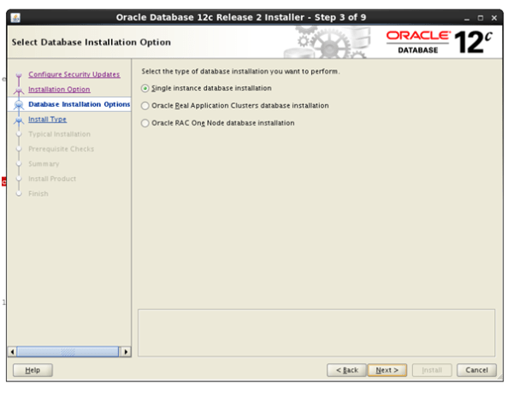Click the Next button
Viewport: 514px width, 394px height.
point(387,370)
